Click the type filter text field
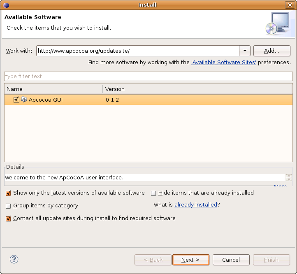Viewport: 297px width, 274px height. tap(148, 77)
